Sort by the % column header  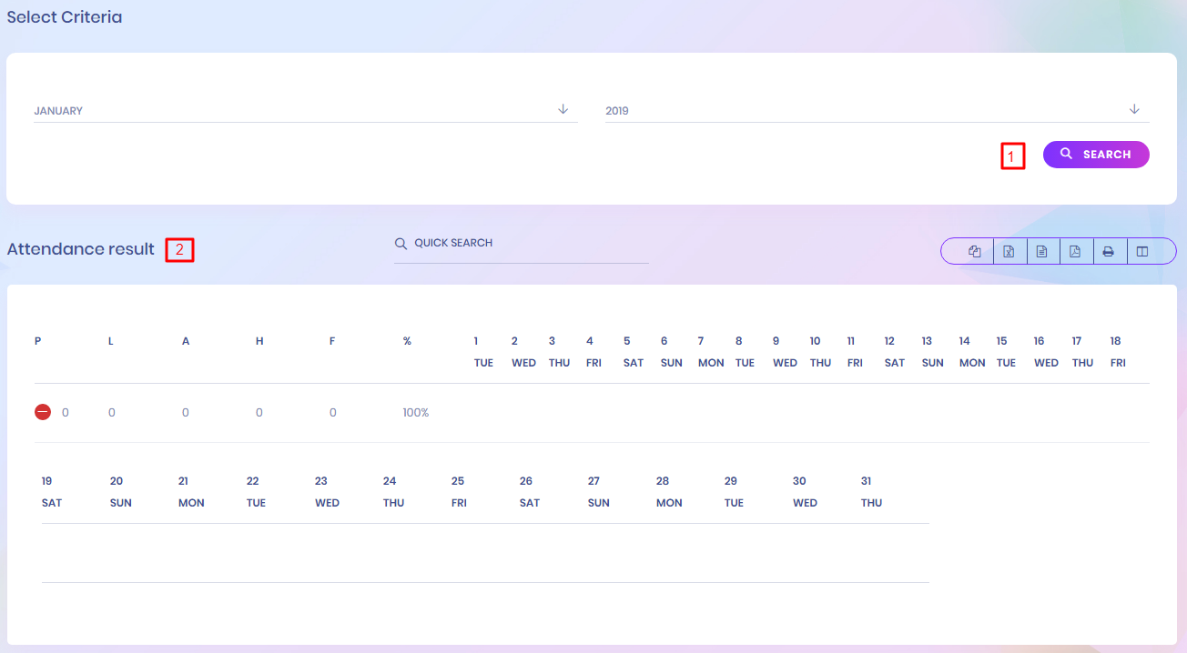[407, 341]
